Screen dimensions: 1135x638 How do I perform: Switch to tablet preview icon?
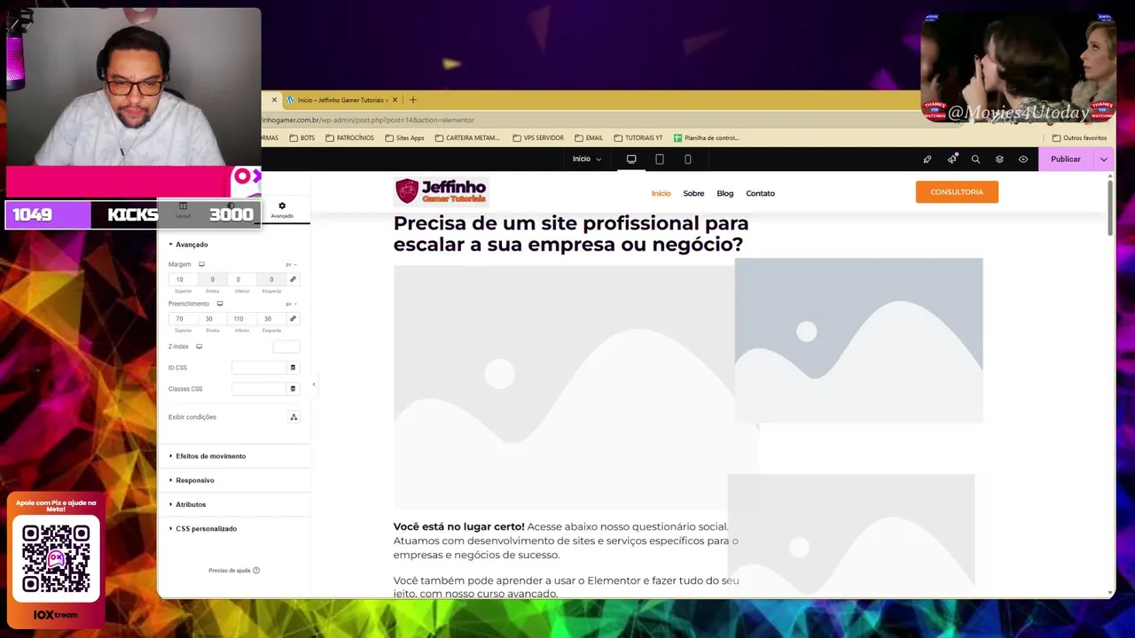pyautogui.click(x=660, y=159)
